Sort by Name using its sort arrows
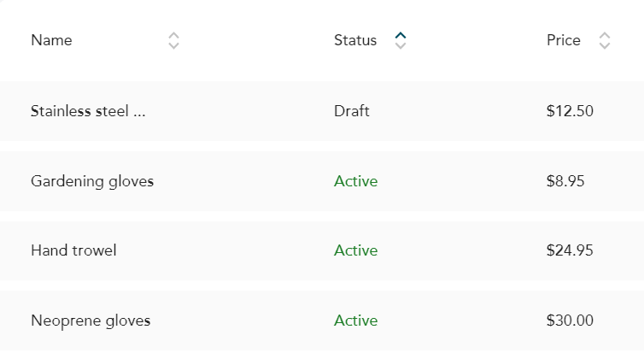This screenshot has width=644, height=353. click(x=173, y=41)
